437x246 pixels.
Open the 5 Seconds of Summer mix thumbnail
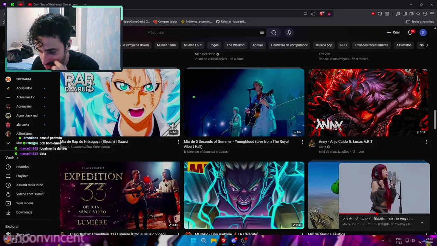click(244, 102)
